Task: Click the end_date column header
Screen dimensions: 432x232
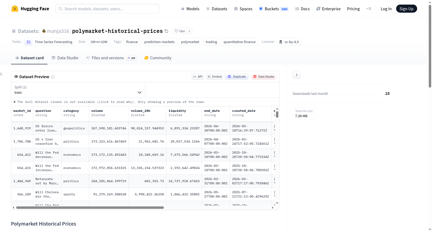Action: [216, 113]
